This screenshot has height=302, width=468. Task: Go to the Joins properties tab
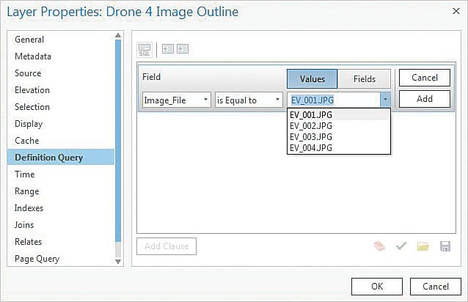point(24,225)
